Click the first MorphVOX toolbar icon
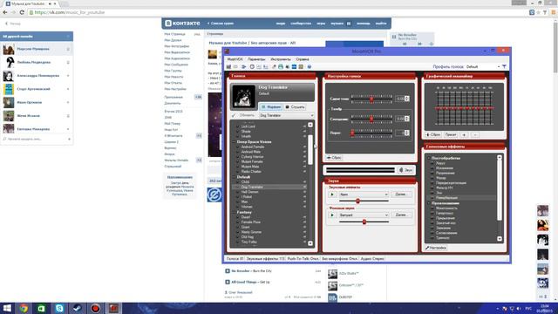558x314 pixels. [x=228, y=66]
